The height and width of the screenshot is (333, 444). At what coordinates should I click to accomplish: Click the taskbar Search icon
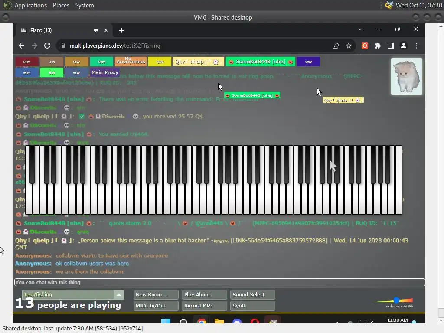pos(183,321)
